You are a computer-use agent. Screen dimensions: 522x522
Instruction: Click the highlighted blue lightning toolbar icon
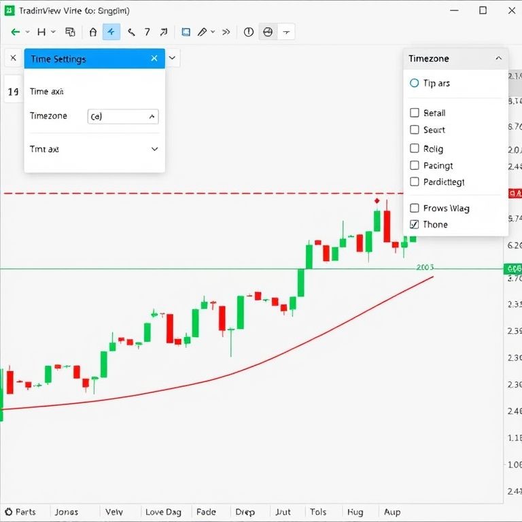point(111,32)
